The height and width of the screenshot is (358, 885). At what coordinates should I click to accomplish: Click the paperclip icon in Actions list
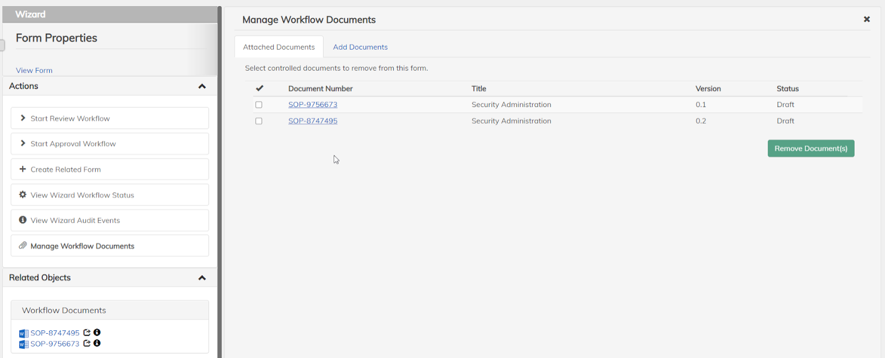[23, 245]
